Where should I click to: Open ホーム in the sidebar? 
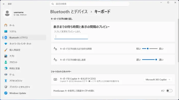[24, 25]
